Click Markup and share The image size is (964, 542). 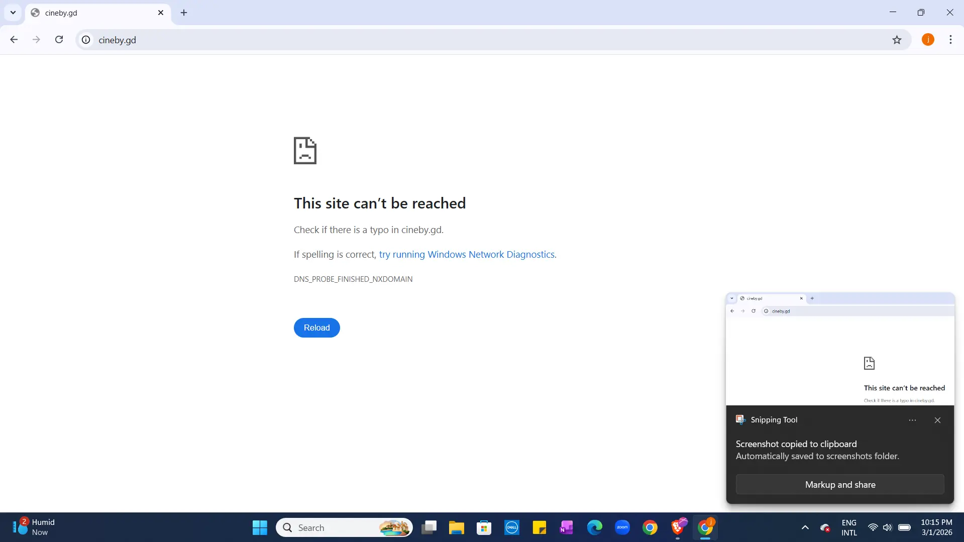click(x=840, y=485)
